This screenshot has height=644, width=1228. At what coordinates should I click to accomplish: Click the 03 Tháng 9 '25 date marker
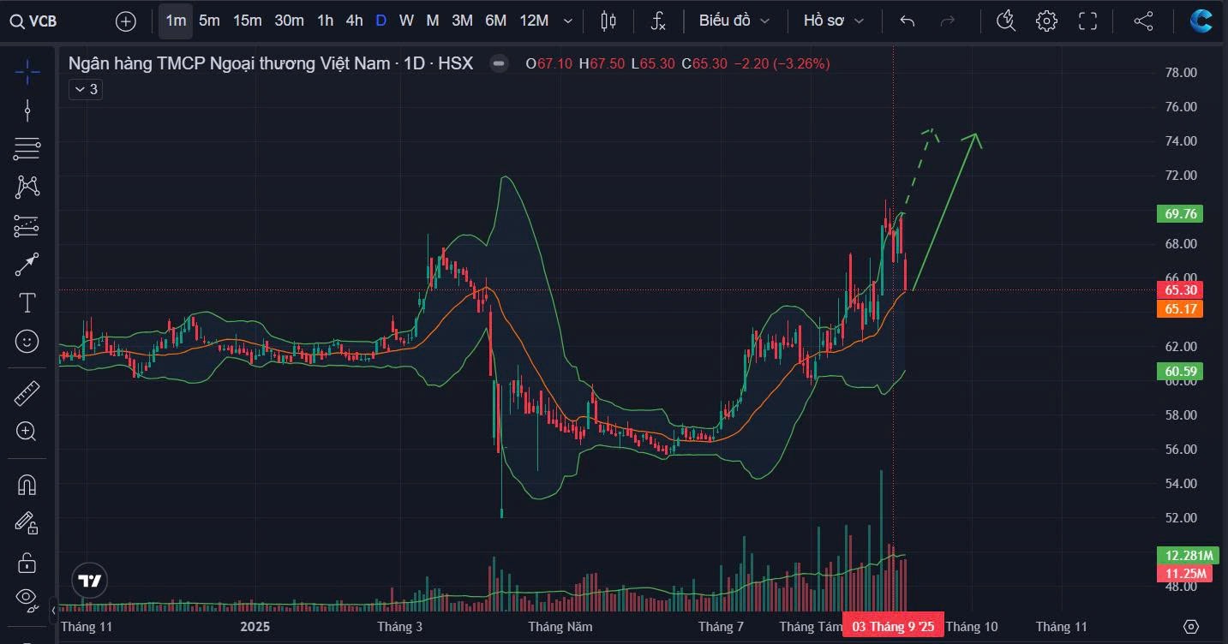(x=894, y=626)
